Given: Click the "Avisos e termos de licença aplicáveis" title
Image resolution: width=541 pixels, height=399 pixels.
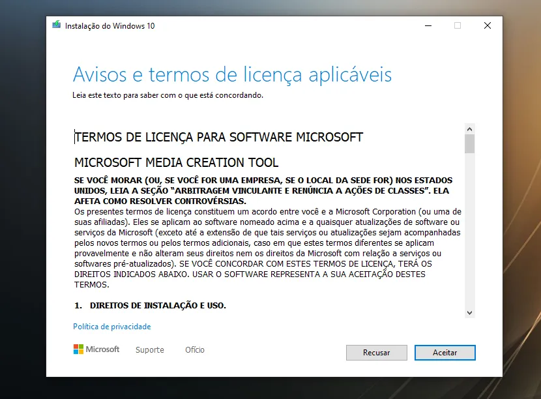Looking at the screenshot, I should [x=232, y=74].
